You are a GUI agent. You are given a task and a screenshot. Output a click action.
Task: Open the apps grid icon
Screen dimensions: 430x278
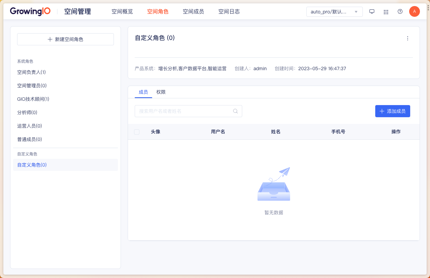click(x=386, y=12)
